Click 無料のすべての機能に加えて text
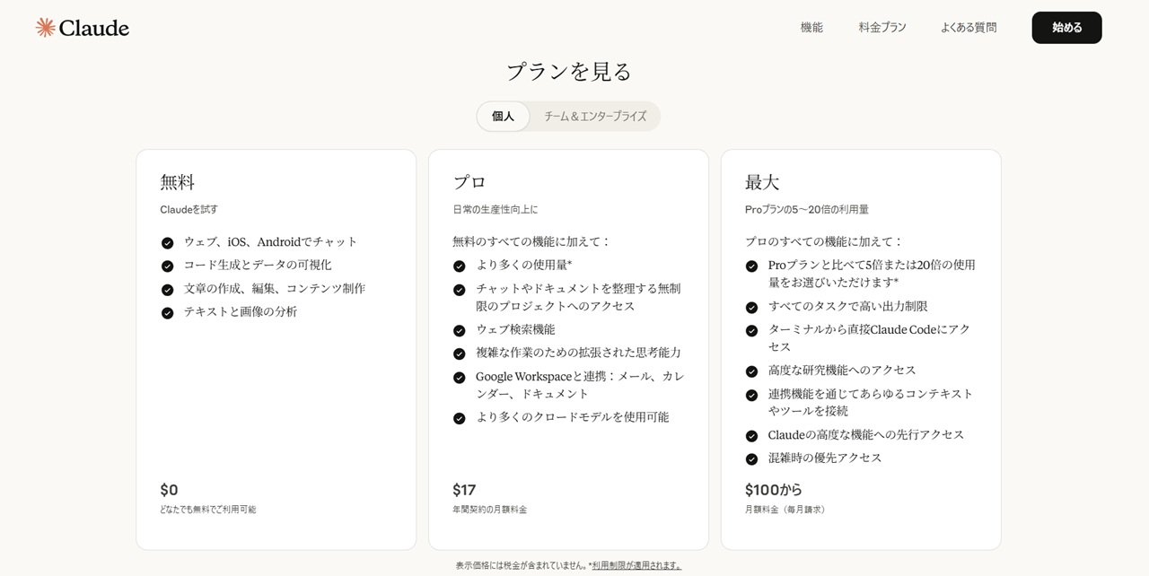The height and width of the screenshot is (576, 1149). pyautogui.click(x=531, y=241)
